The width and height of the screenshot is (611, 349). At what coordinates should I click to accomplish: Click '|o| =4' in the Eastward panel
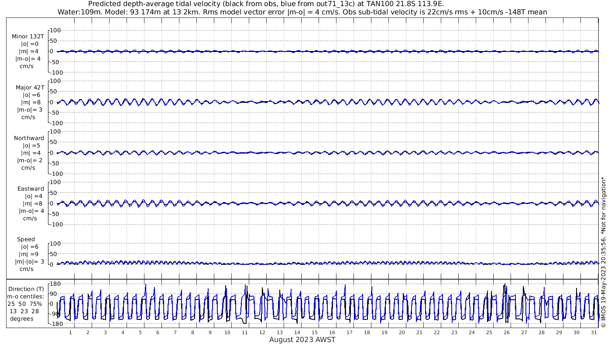pos(33,196)
